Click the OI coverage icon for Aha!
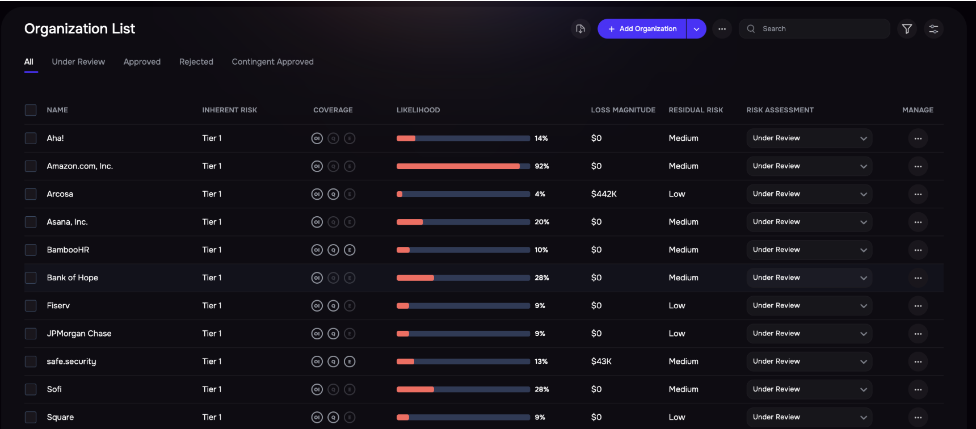This screenshot has width=976, height=429. tap(317, 138)
